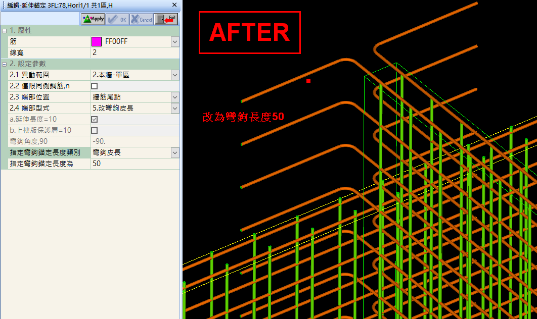
Task: Open the 指定彎鉤錨定長度類別 dropdown
Action: [x=175, y=153]
